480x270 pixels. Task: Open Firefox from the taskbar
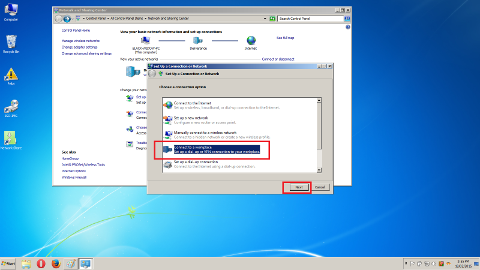pos(56,263)
